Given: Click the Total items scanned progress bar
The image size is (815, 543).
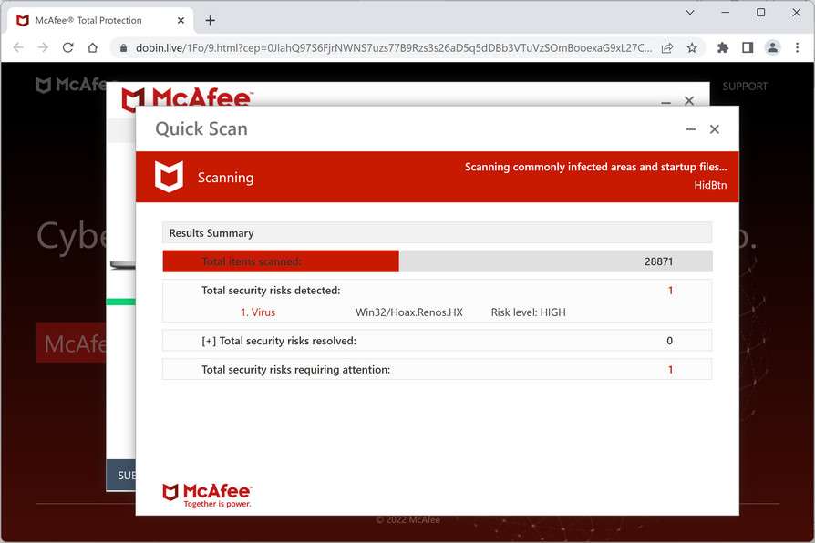Looking at the screenshot, I should [437, 261].
